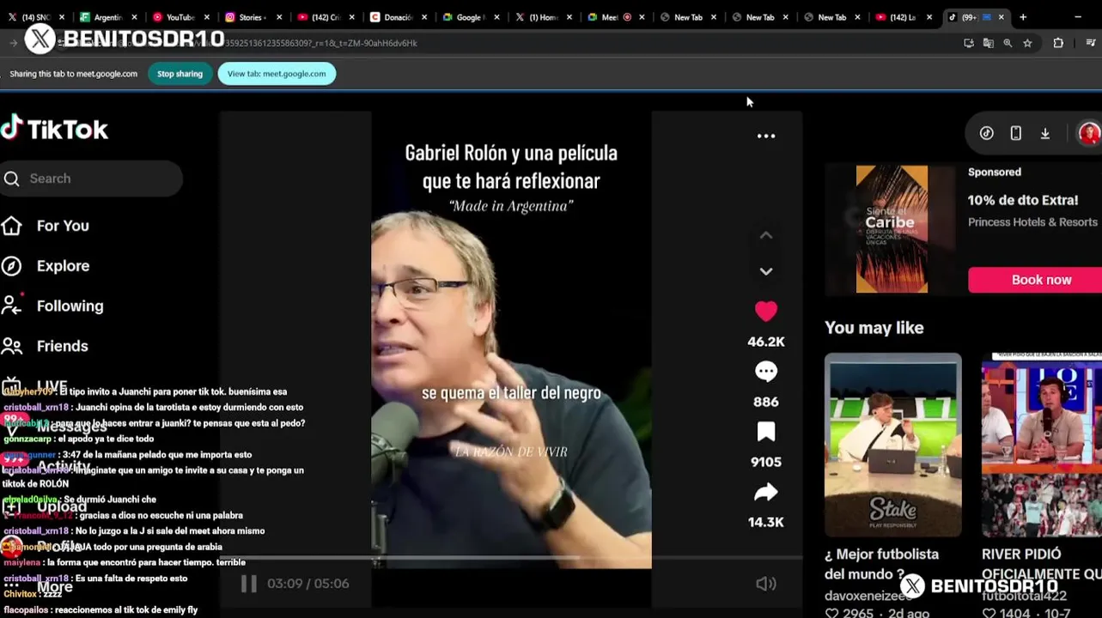Open the Friends section
The image size is (1102, 618).
pyautogui.click(x=62, y=346)
